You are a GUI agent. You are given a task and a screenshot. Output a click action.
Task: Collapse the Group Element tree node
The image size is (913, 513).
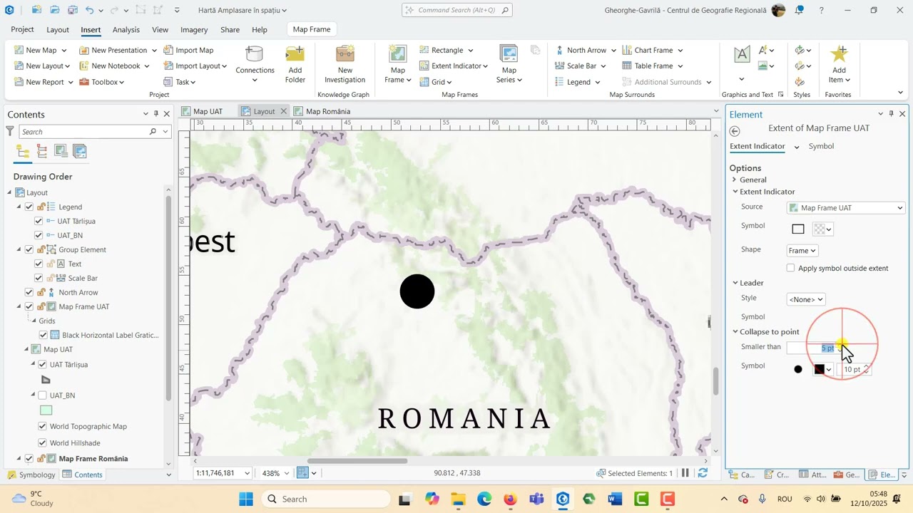click(19, 249)
